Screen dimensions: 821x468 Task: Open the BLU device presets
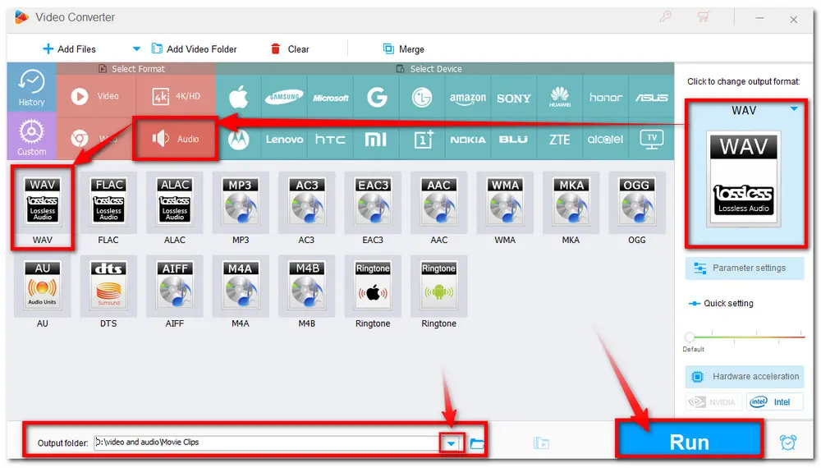pos(514,140)
